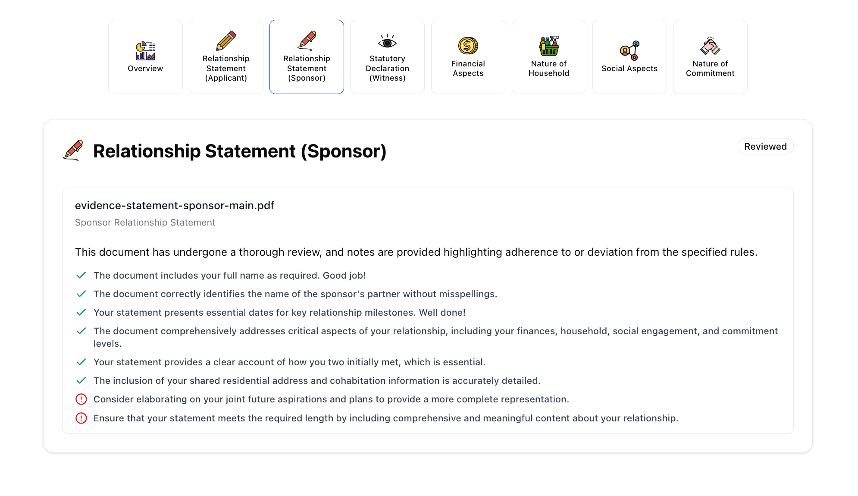Click the warning icon about required statement length
This screenshot has height=496, width=858.
pyautogui.click(x=81, y=418)
